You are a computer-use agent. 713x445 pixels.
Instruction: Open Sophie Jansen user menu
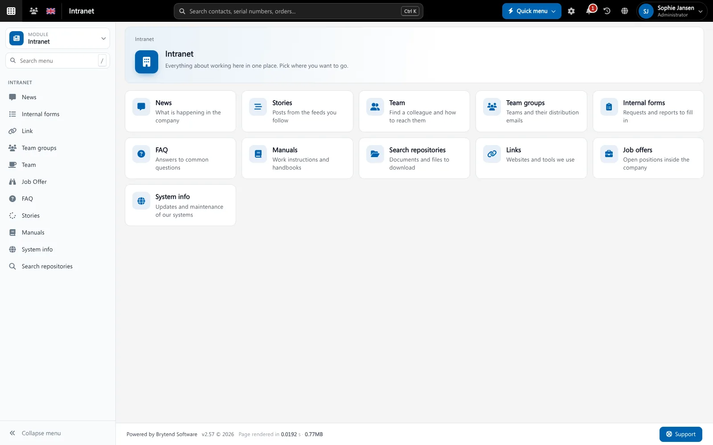[672, 11]
